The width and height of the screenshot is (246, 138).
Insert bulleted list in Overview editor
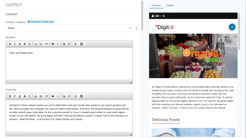pyautogui.click(x=41, y=96)
